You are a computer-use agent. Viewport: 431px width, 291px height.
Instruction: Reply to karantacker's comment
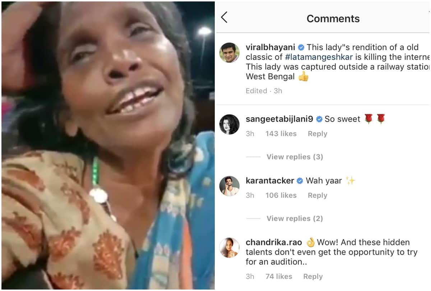pyautogui.click(x=317, y=195)
